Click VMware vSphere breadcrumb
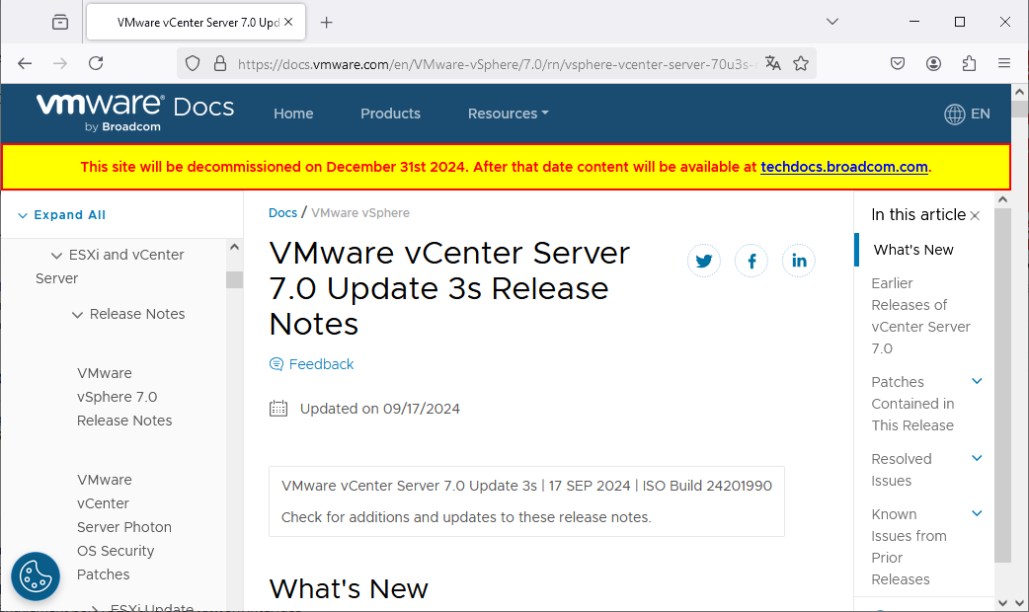The height and width of the screenshot is (612, 1029). (x=360, y=212)
